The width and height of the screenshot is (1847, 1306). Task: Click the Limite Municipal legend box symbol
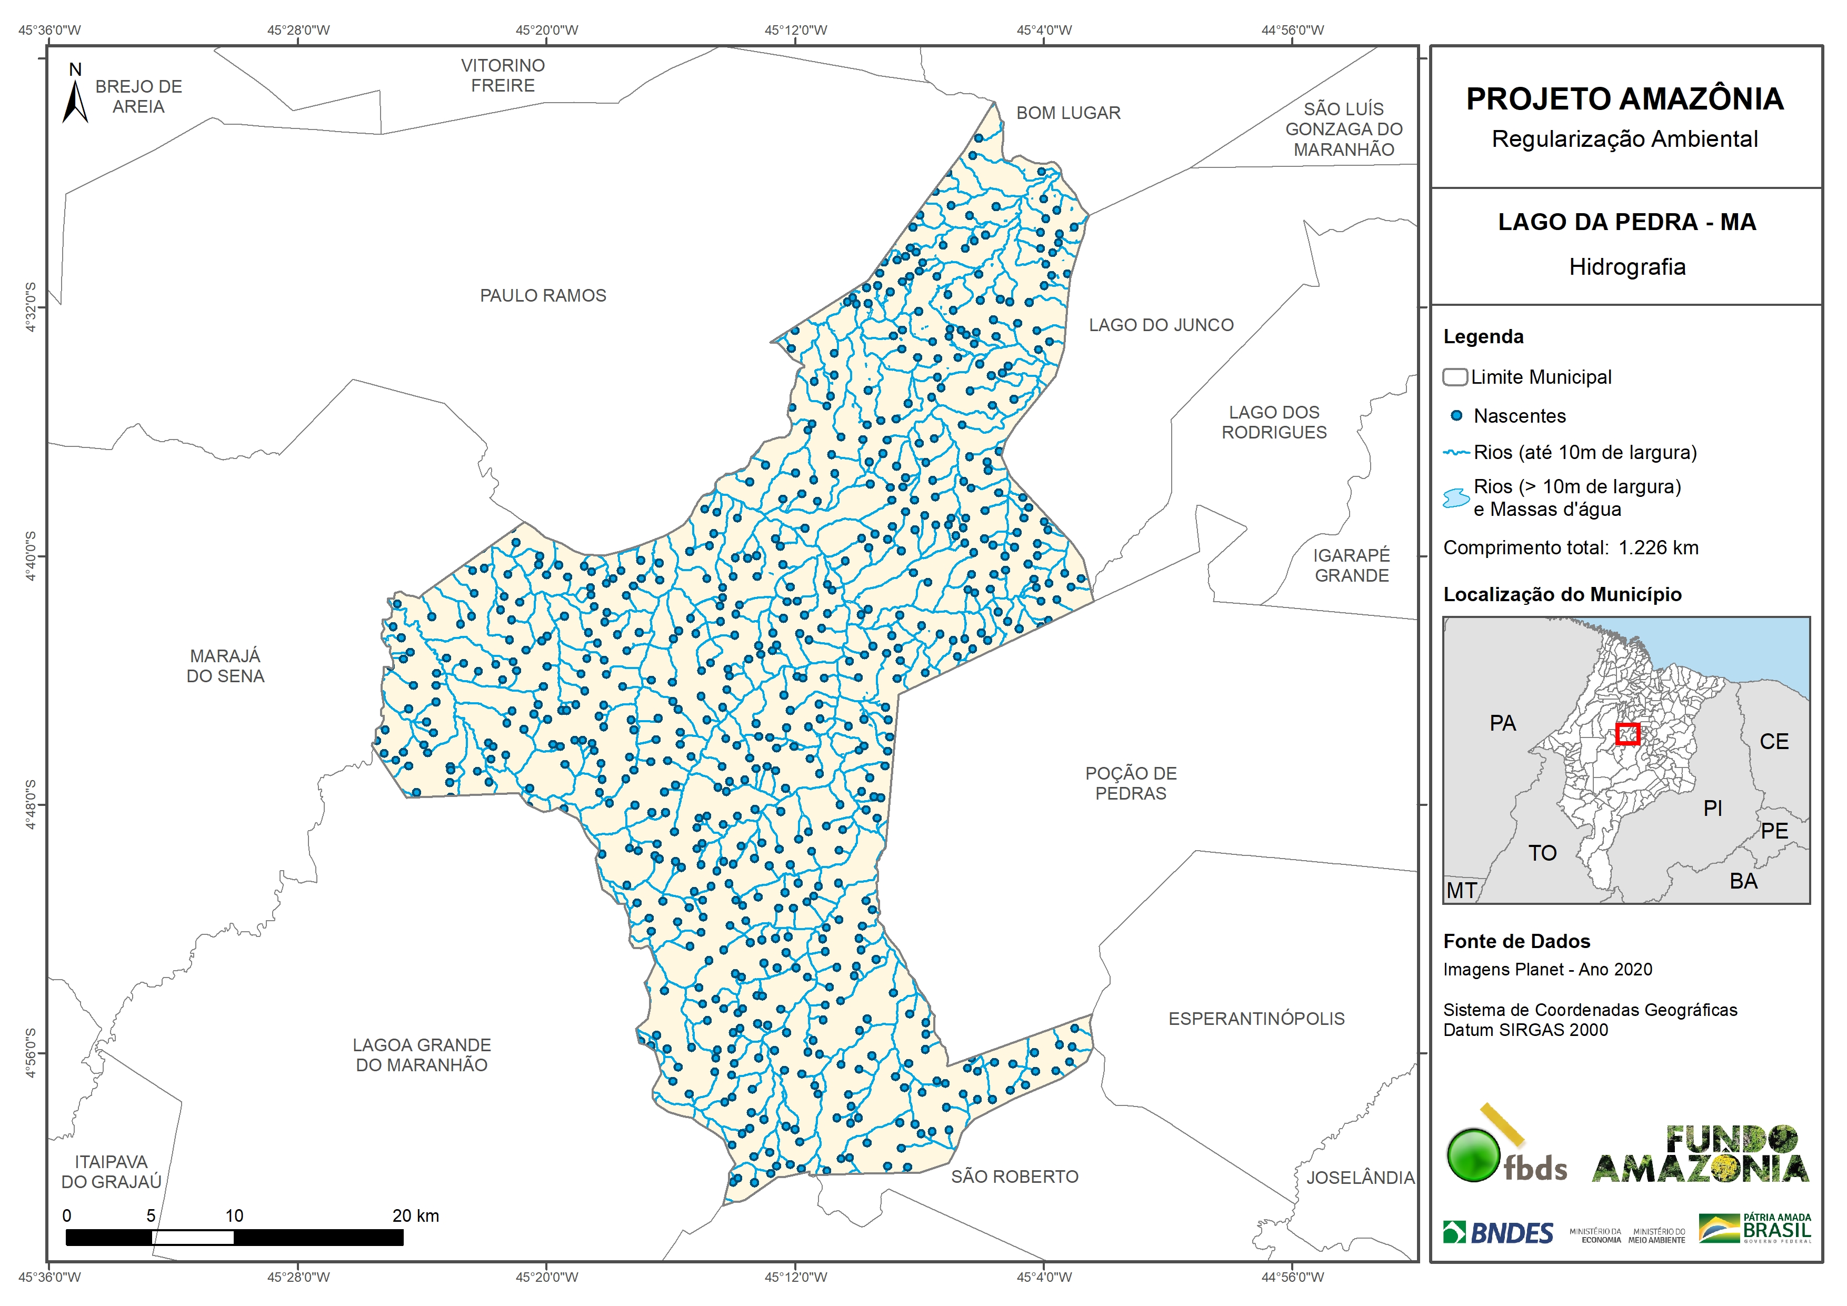pyautogui.click(x=1454, y=377)
